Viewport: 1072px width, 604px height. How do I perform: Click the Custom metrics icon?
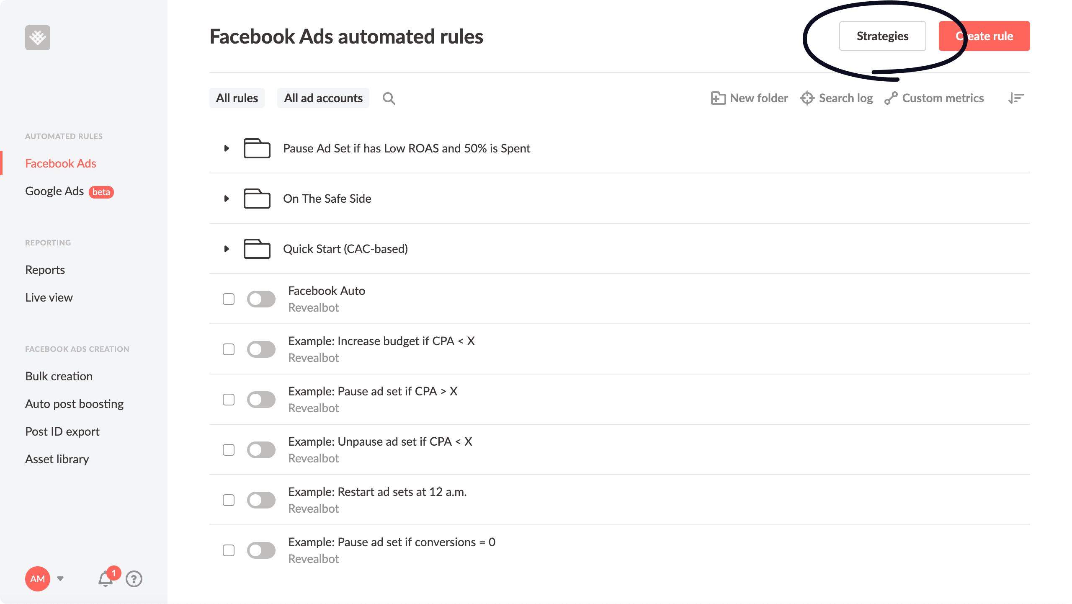[891, 98]
